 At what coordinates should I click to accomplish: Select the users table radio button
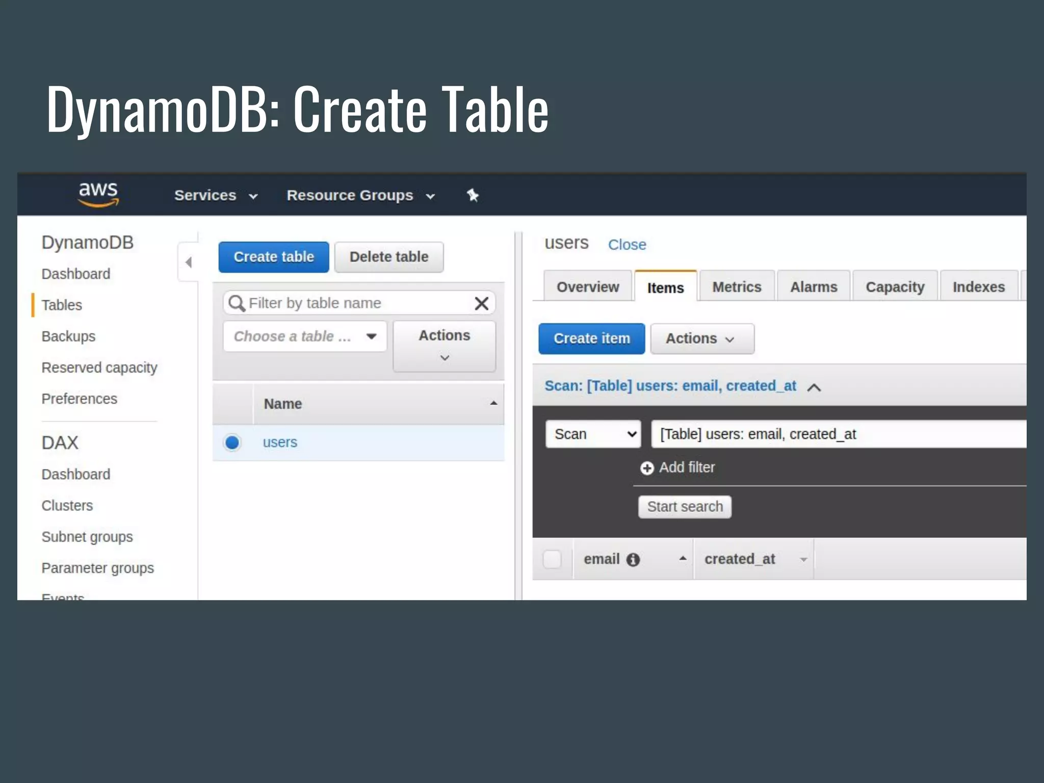[232, 442]
